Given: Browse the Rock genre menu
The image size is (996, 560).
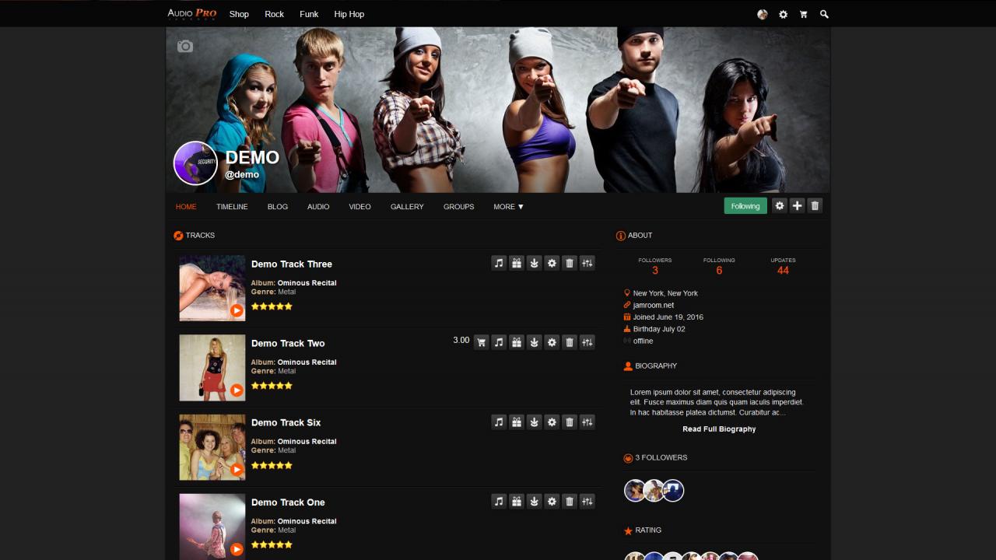Looking at the screenshot, I should pos(275,14).
